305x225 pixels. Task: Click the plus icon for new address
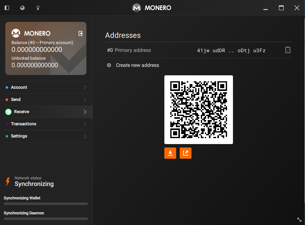[109, 65]
